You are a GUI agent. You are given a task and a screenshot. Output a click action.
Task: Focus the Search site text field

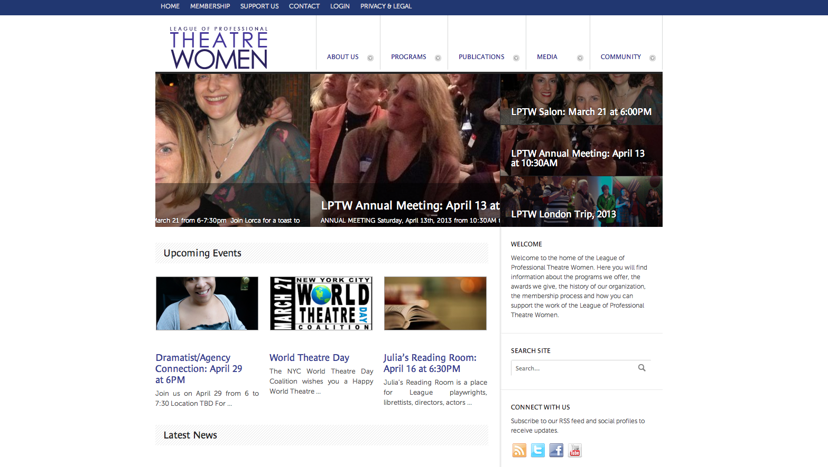click(573, 368)
